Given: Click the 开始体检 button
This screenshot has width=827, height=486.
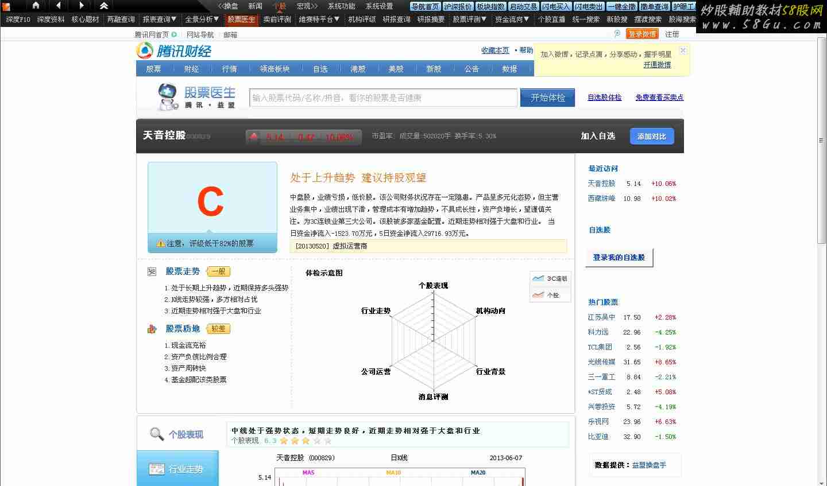Looking at the screenshot, I should coord(548,98).
